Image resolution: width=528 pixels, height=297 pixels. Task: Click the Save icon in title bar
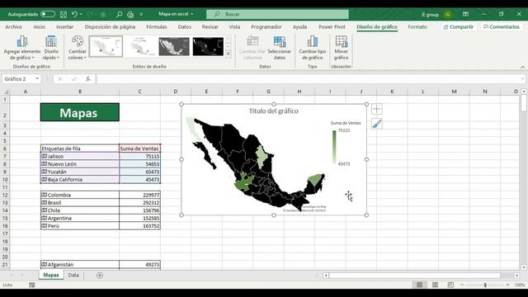coord(63,15)
